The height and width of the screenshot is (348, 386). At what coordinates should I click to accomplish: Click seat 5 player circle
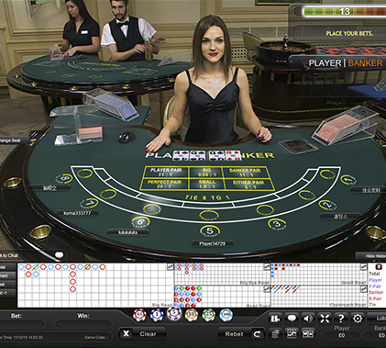tap(210, 231)
